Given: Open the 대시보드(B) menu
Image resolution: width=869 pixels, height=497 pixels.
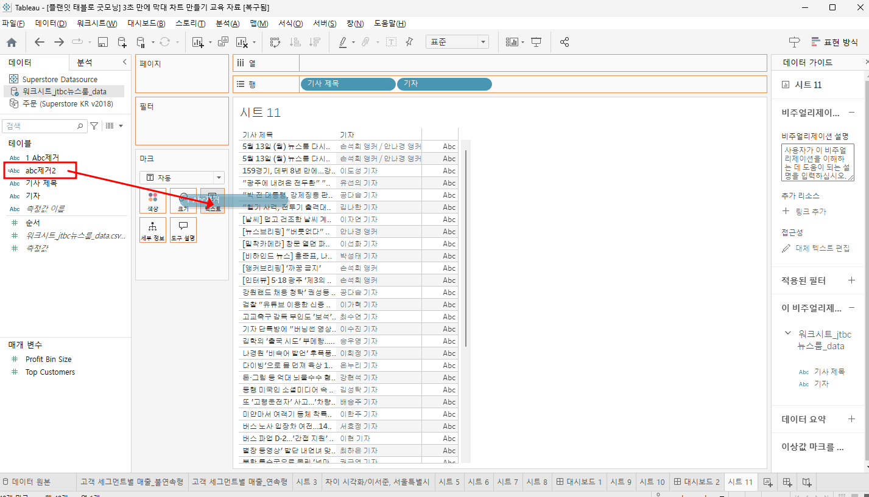Looking at the screenshot, I should [x=146, y=23].
